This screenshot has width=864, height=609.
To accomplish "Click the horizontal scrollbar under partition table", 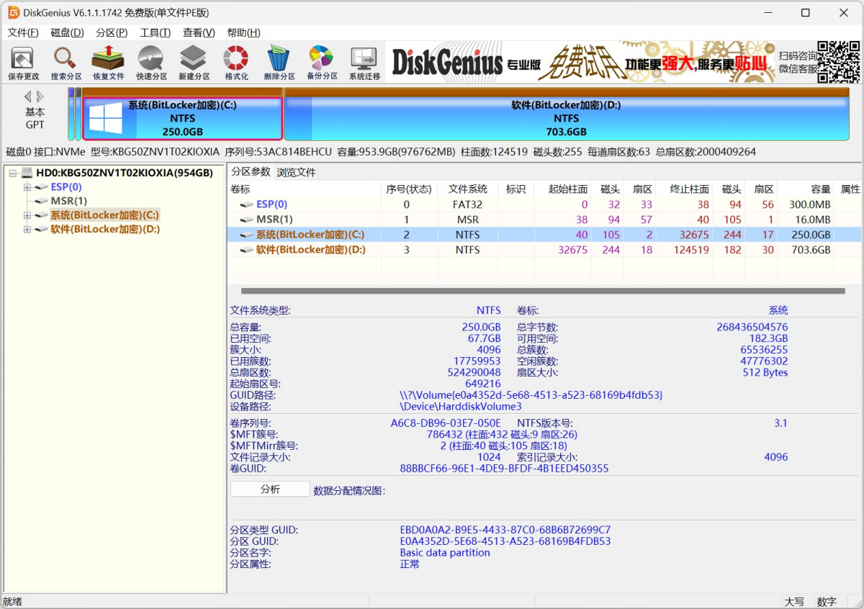I will tap(542, 292).
